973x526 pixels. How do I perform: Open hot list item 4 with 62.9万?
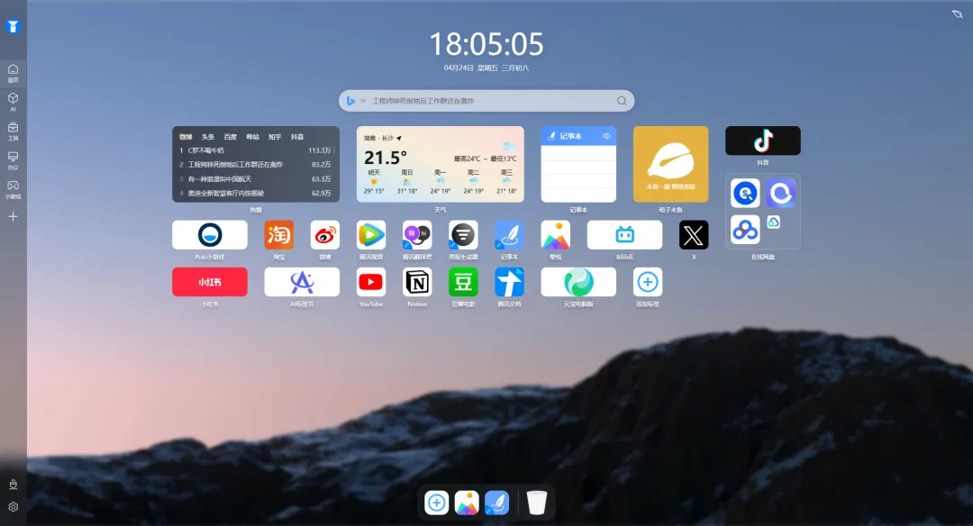click(x=255, y=193)
